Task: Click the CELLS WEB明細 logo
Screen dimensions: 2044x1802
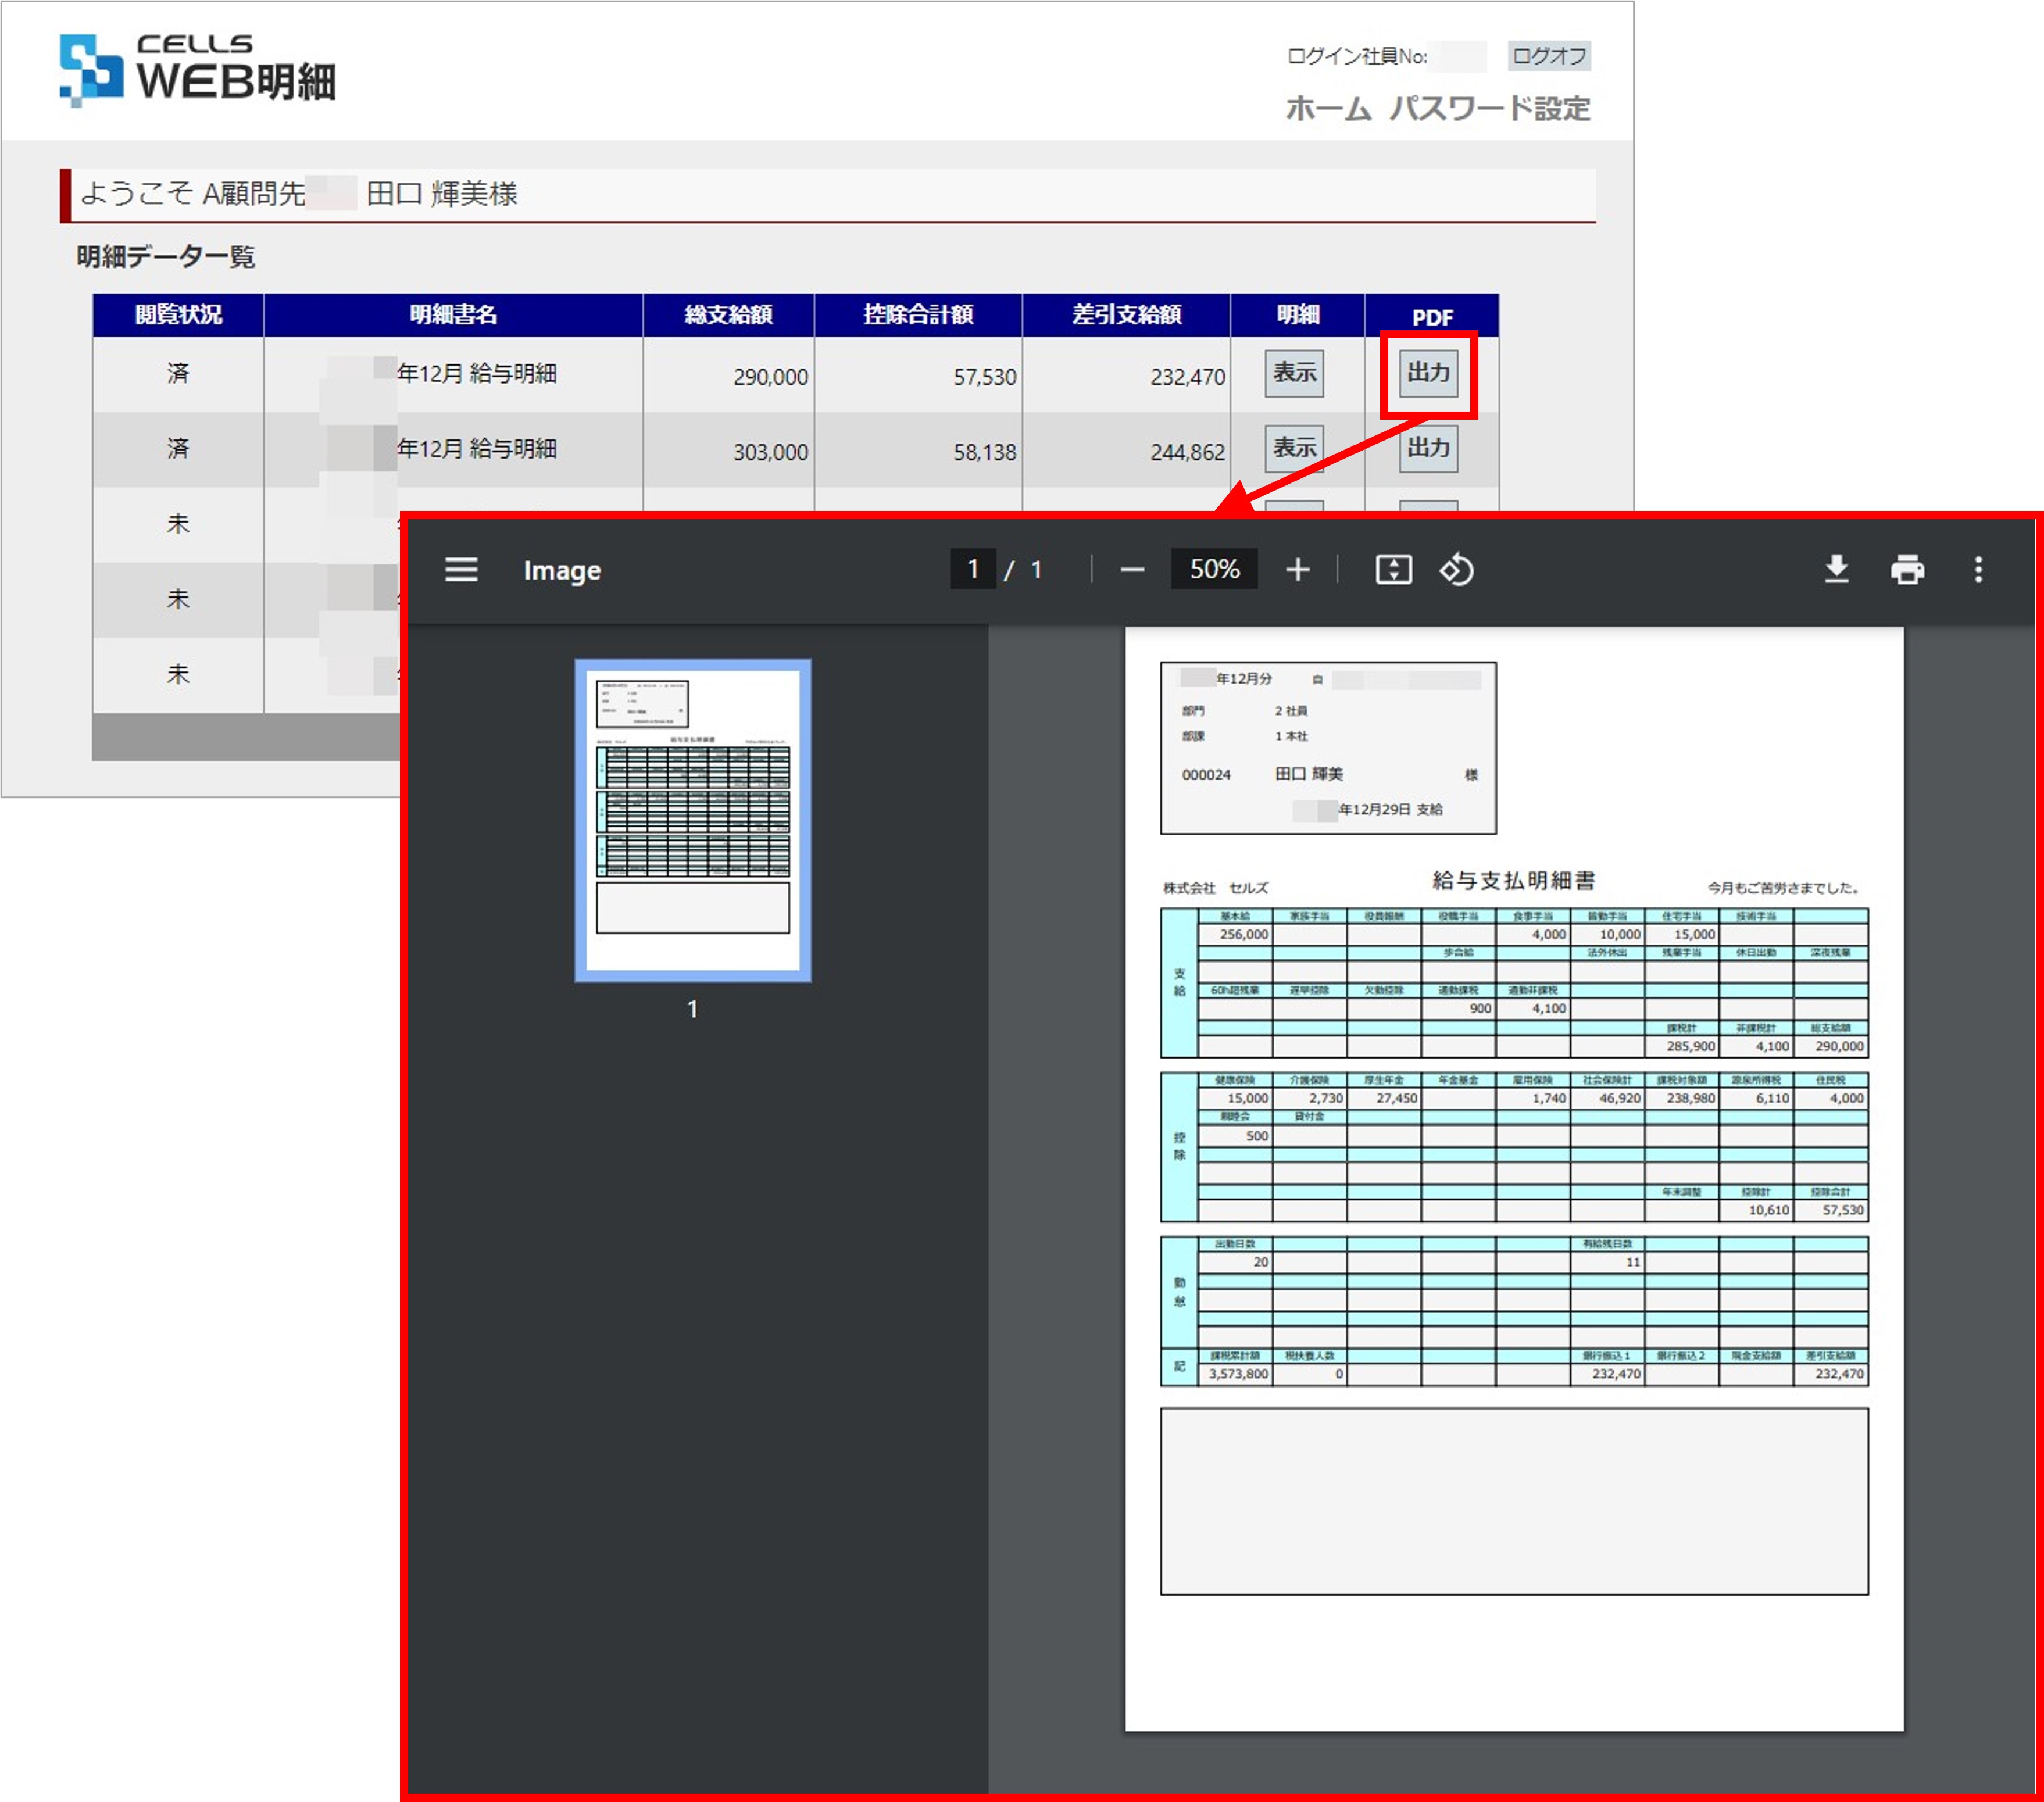Action: coord(197,69)
